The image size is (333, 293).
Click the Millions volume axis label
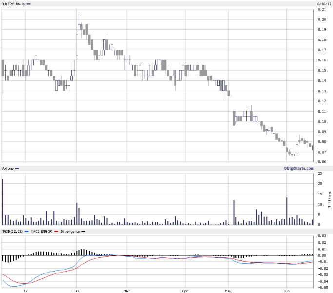click(x=330, y=200)
